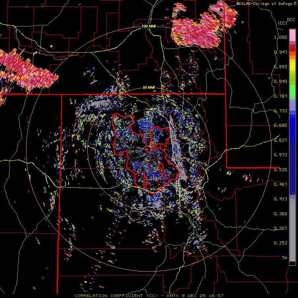
Task: Click the 0.840 scale label
Action: tap(280, 81)
